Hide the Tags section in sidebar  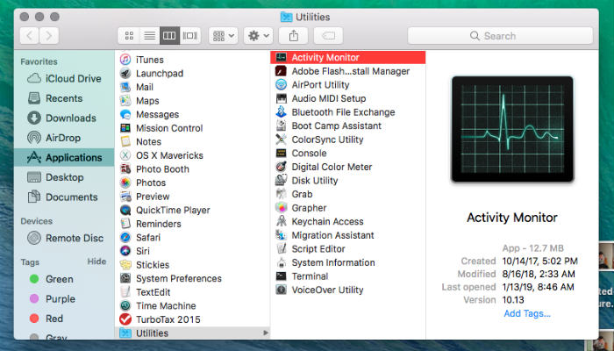[x=96, y=261]
